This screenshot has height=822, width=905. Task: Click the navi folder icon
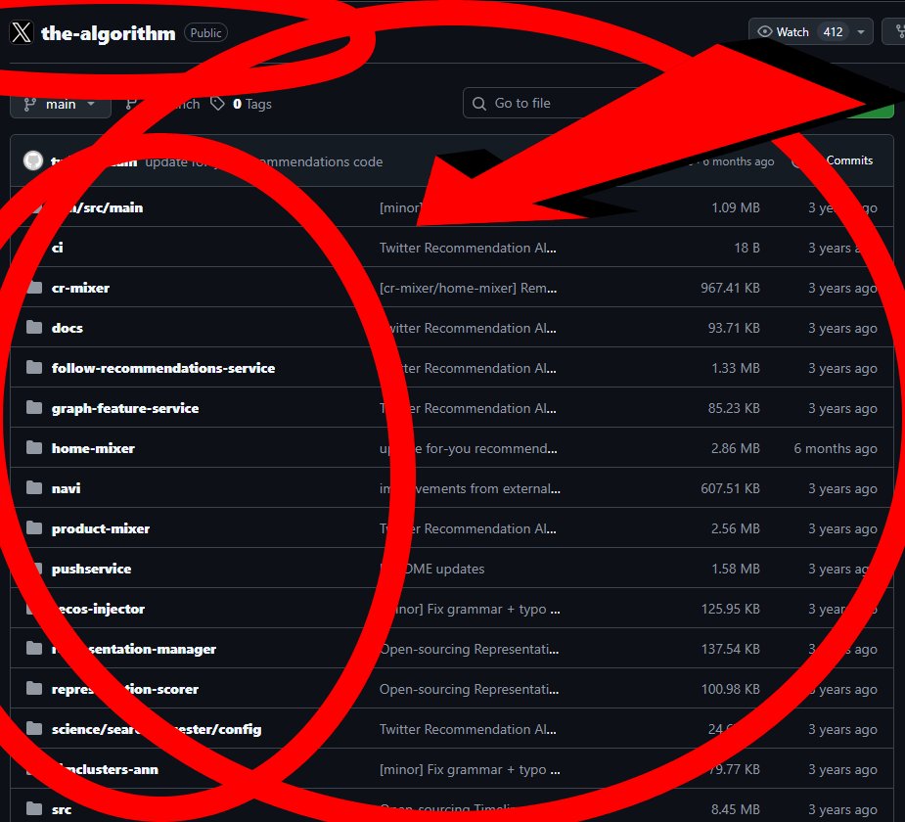click(34, 487)
